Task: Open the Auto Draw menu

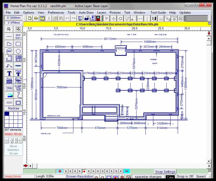Action: [x=86, y=12]
